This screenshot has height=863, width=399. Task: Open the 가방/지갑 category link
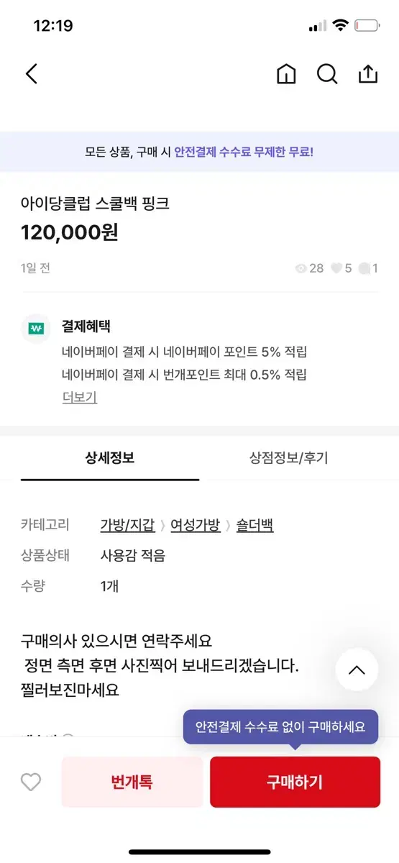(x=127, y=525)
